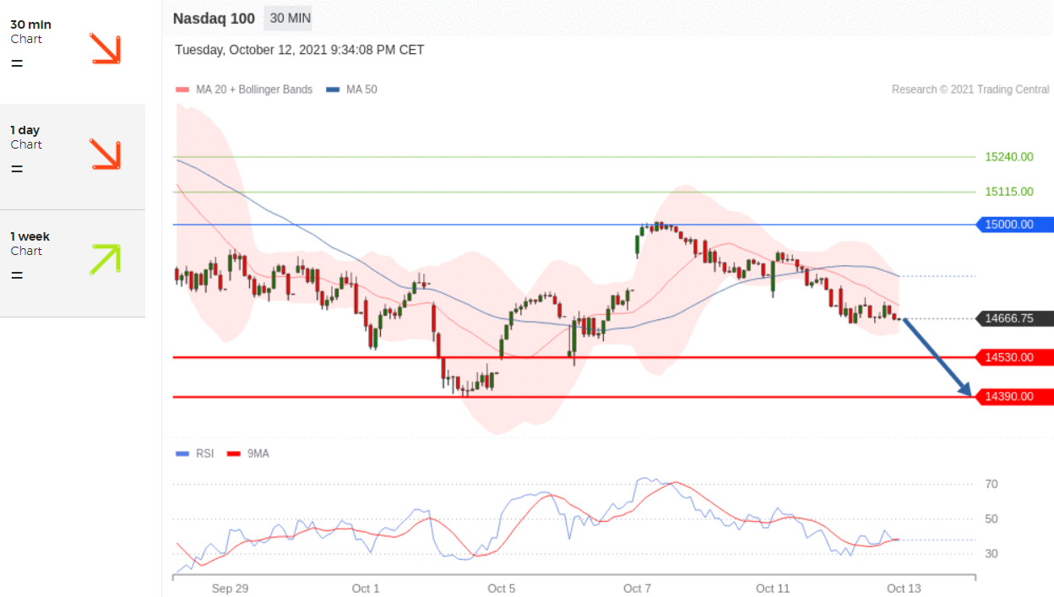
Task: Select the 30 min chart tab
Action: coord(73,51)
